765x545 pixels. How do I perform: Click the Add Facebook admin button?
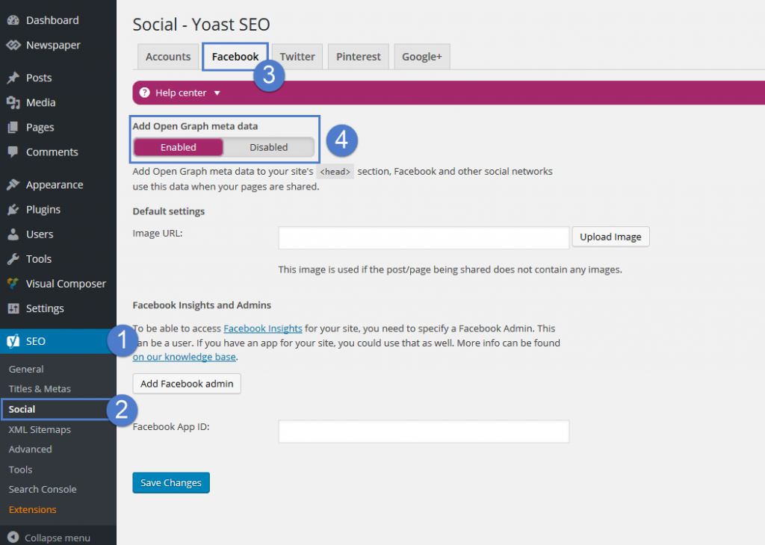pos(187,384)
